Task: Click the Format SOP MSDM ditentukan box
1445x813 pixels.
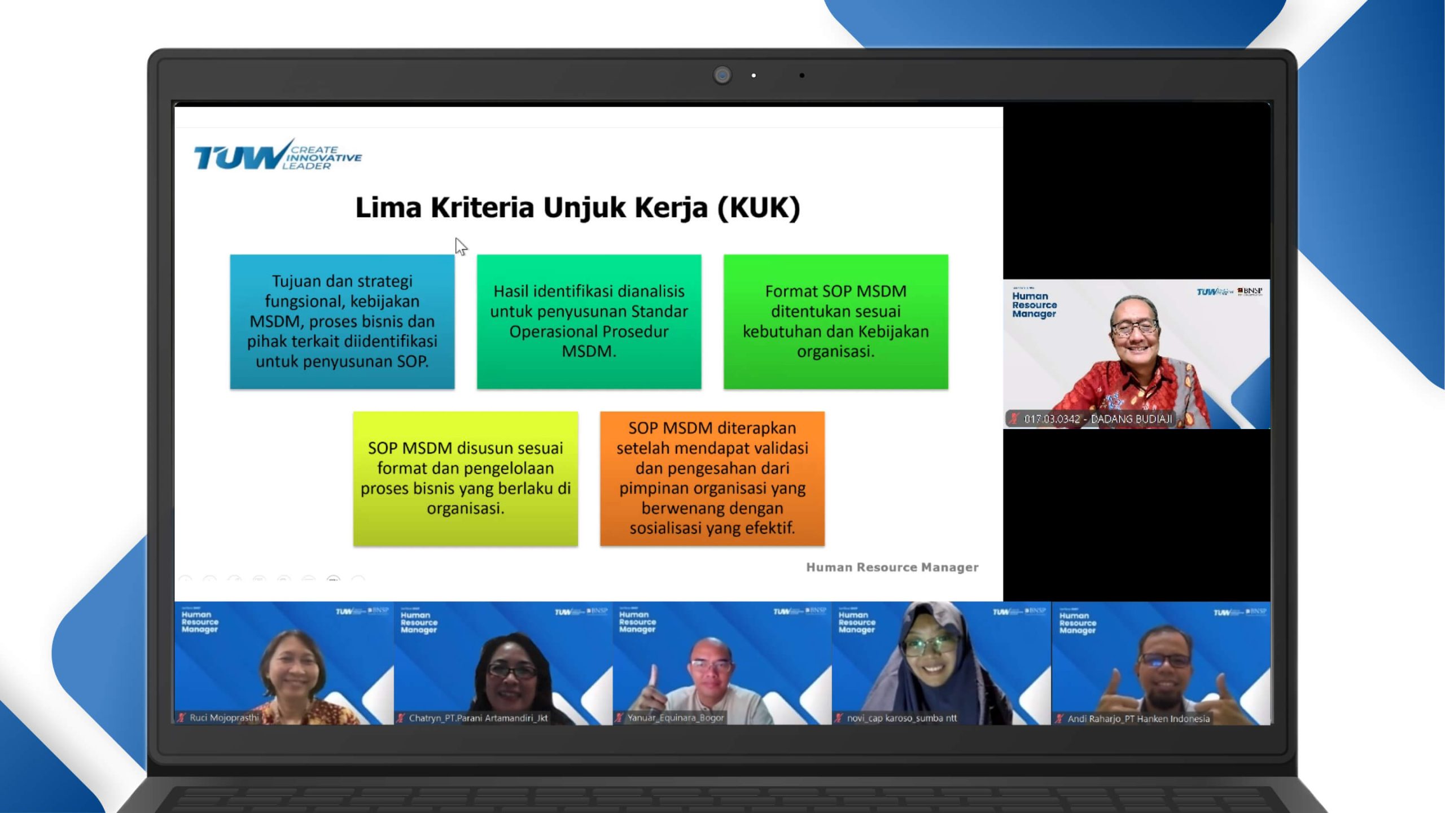Action: point(836,322)
